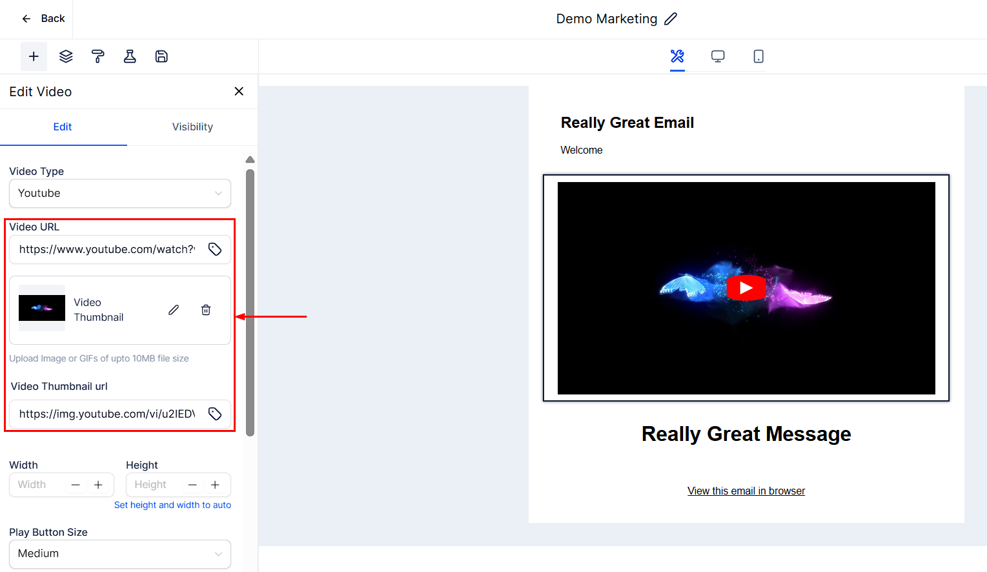987x572 pixels.
Task: Expand the Play Button Size dropdown
Action: pyautogui.click(x=120, y=553)
